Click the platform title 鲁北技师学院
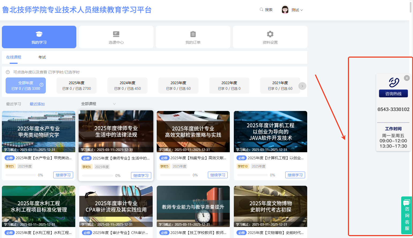The width and height of the screenshot is (413, 238). click(77, 10)
